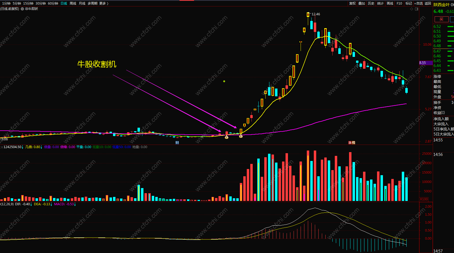Image resolution: width=454 pixels, height=253 pixels.
Task: Select the 日线 daily chart tab
Action: point(64,3)
